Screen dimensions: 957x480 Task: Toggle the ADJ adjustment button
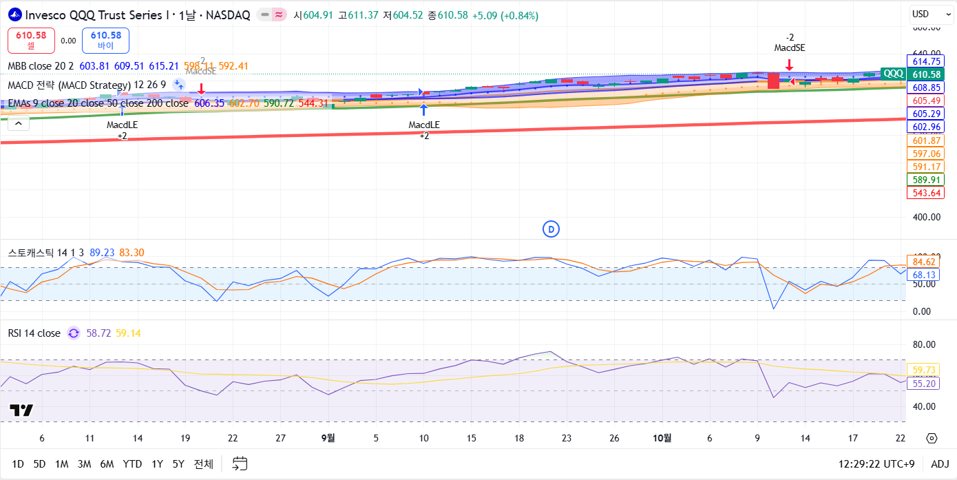point(940,464)
